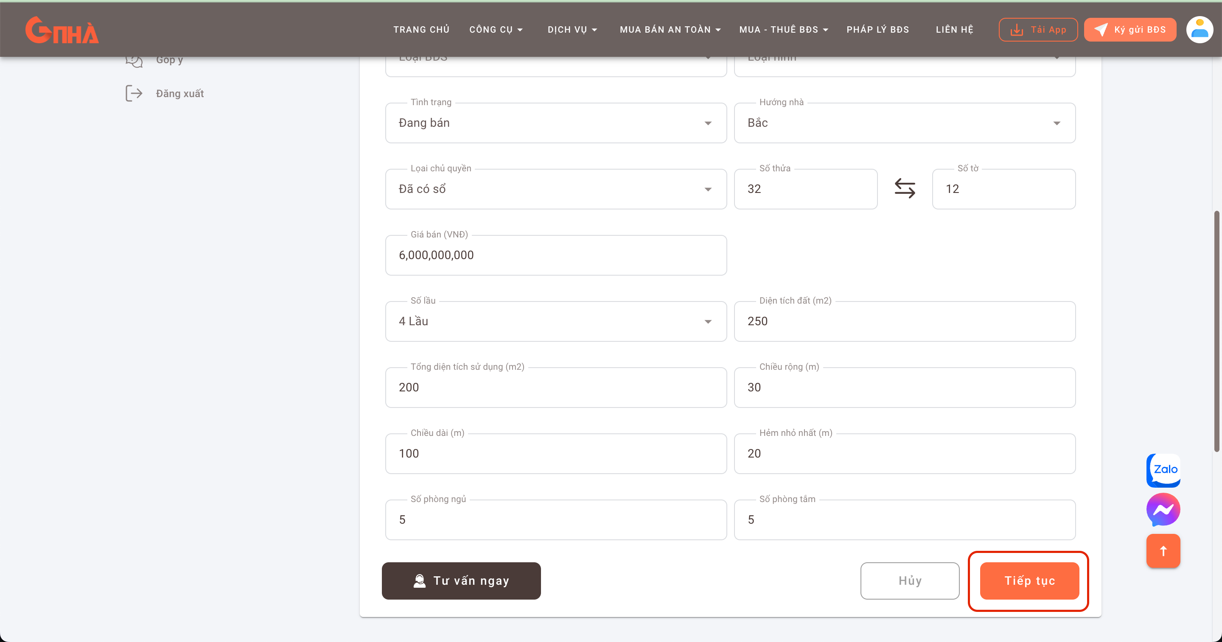This screenshot has width=1222, height=642.
Task: Go to Trang chủ
Action: [421, 29]
